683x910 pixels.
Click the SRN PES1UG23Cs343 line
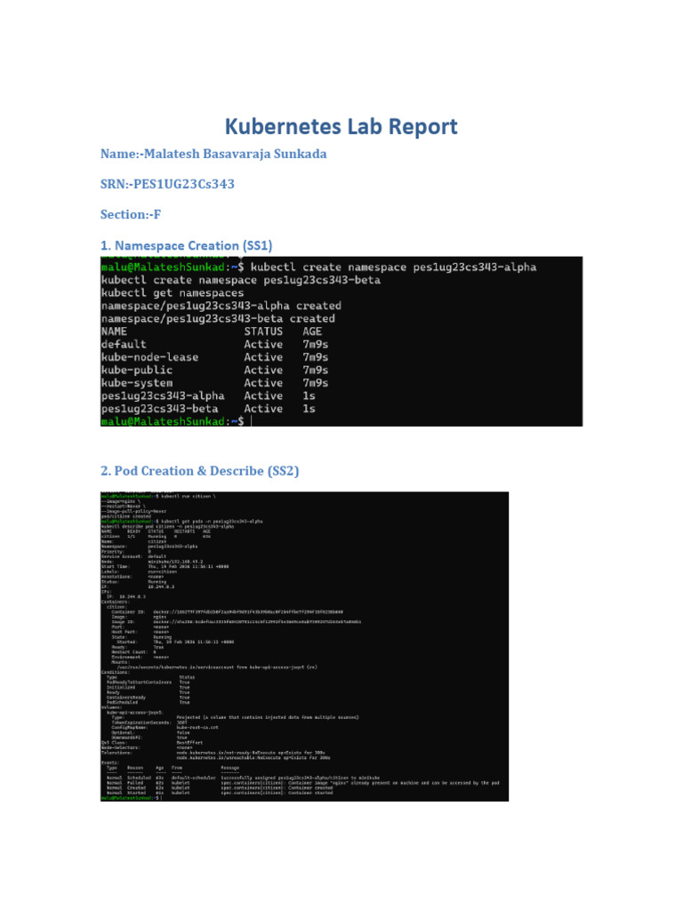167,184
